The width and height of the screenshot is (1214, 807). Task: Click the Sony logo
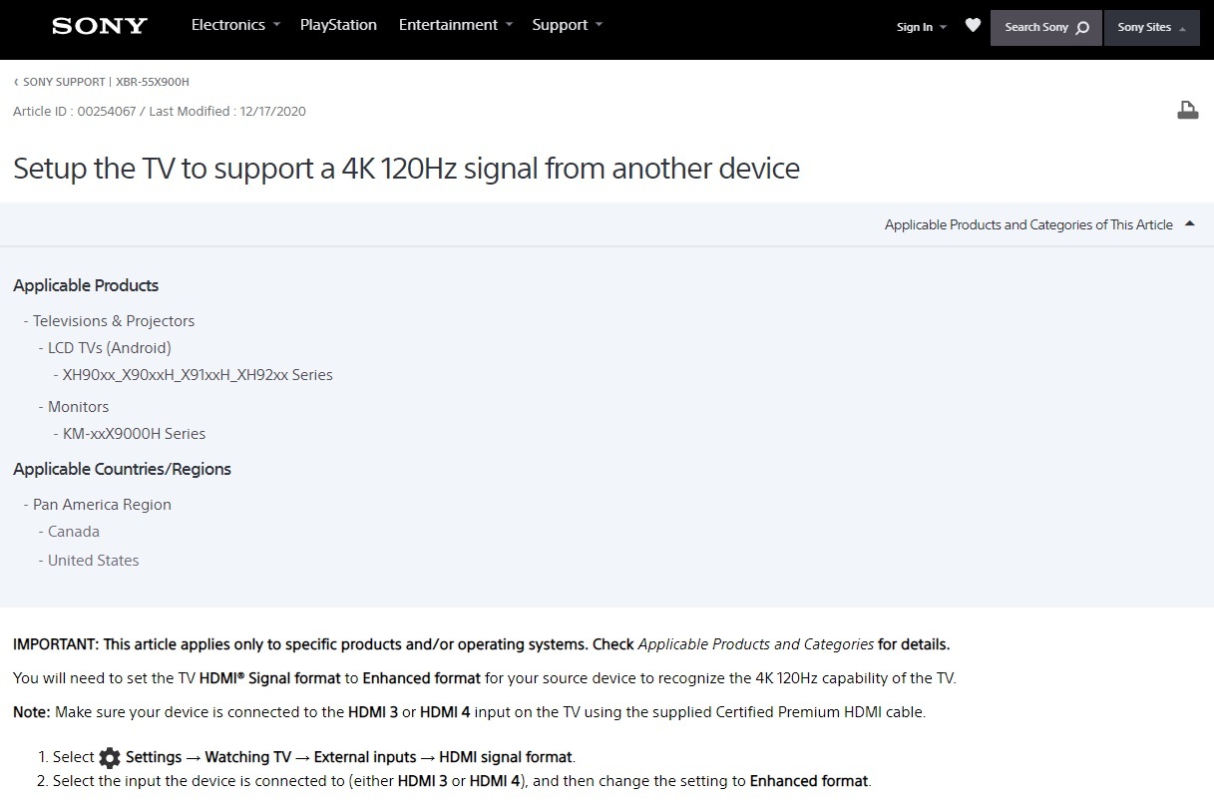point(100,26)
